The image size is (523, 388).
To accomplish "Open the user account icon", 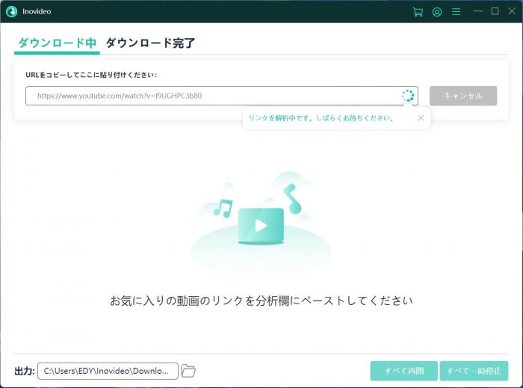I will [x=437, y=12].
